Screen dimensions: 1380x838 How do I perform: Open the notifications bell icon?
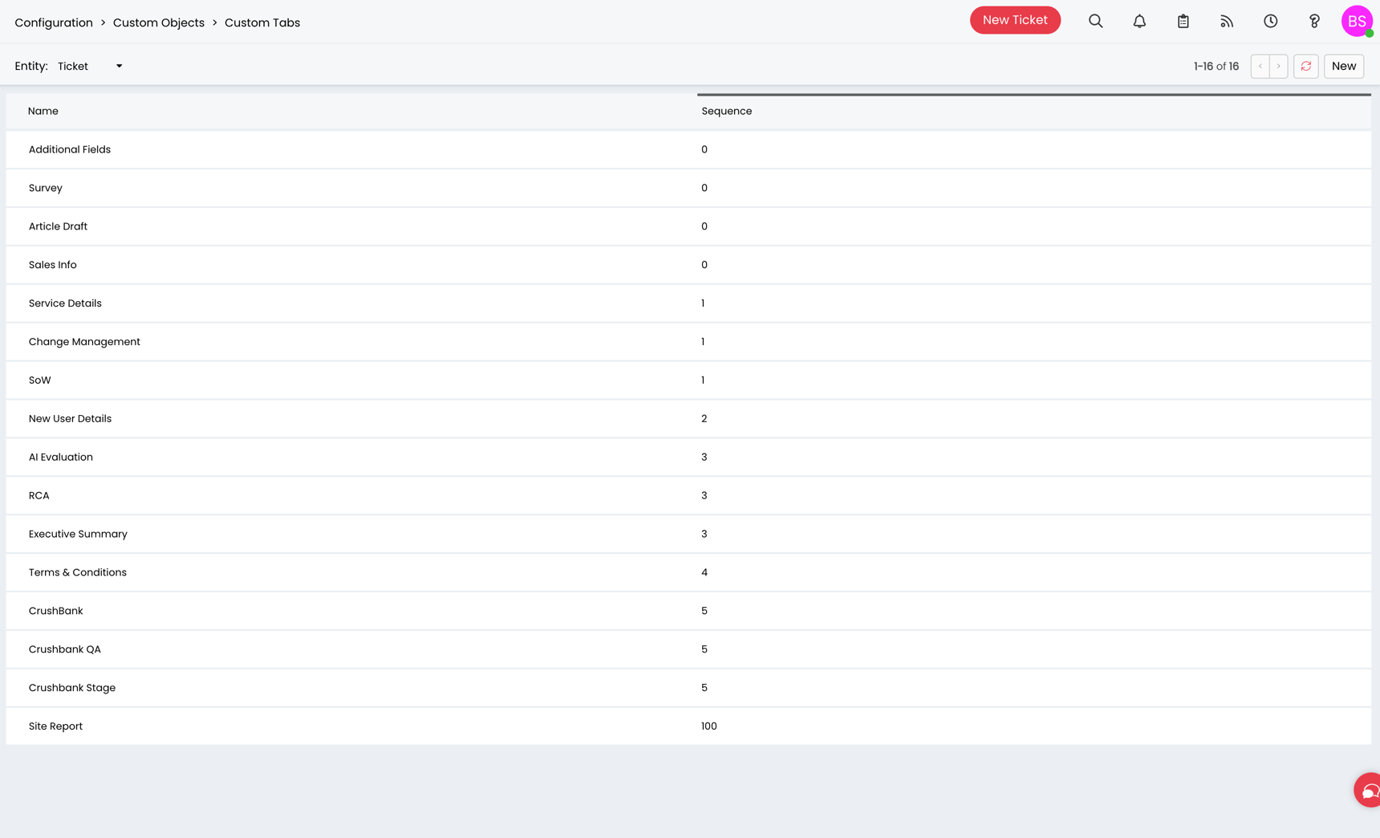tap(1139, 22)
